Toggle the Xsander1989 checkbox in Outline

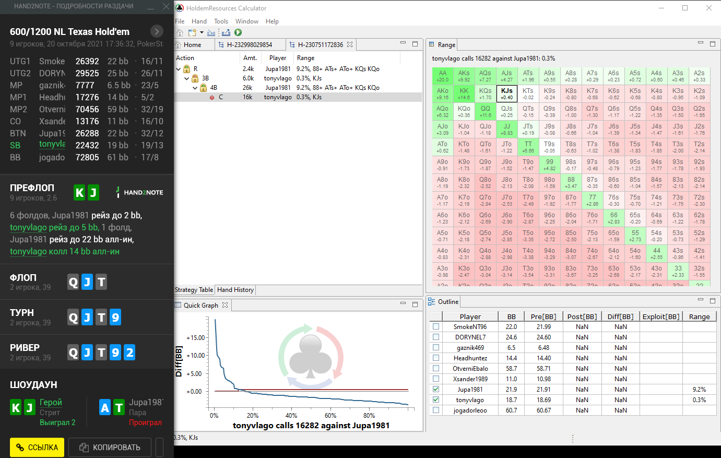pyautogui.click(x=436, y=379)
